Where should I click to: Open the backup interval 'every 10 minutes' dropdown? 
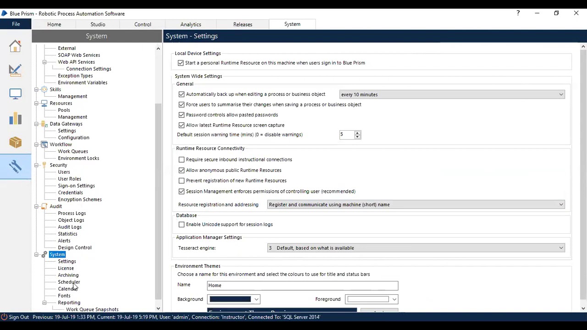452,94
